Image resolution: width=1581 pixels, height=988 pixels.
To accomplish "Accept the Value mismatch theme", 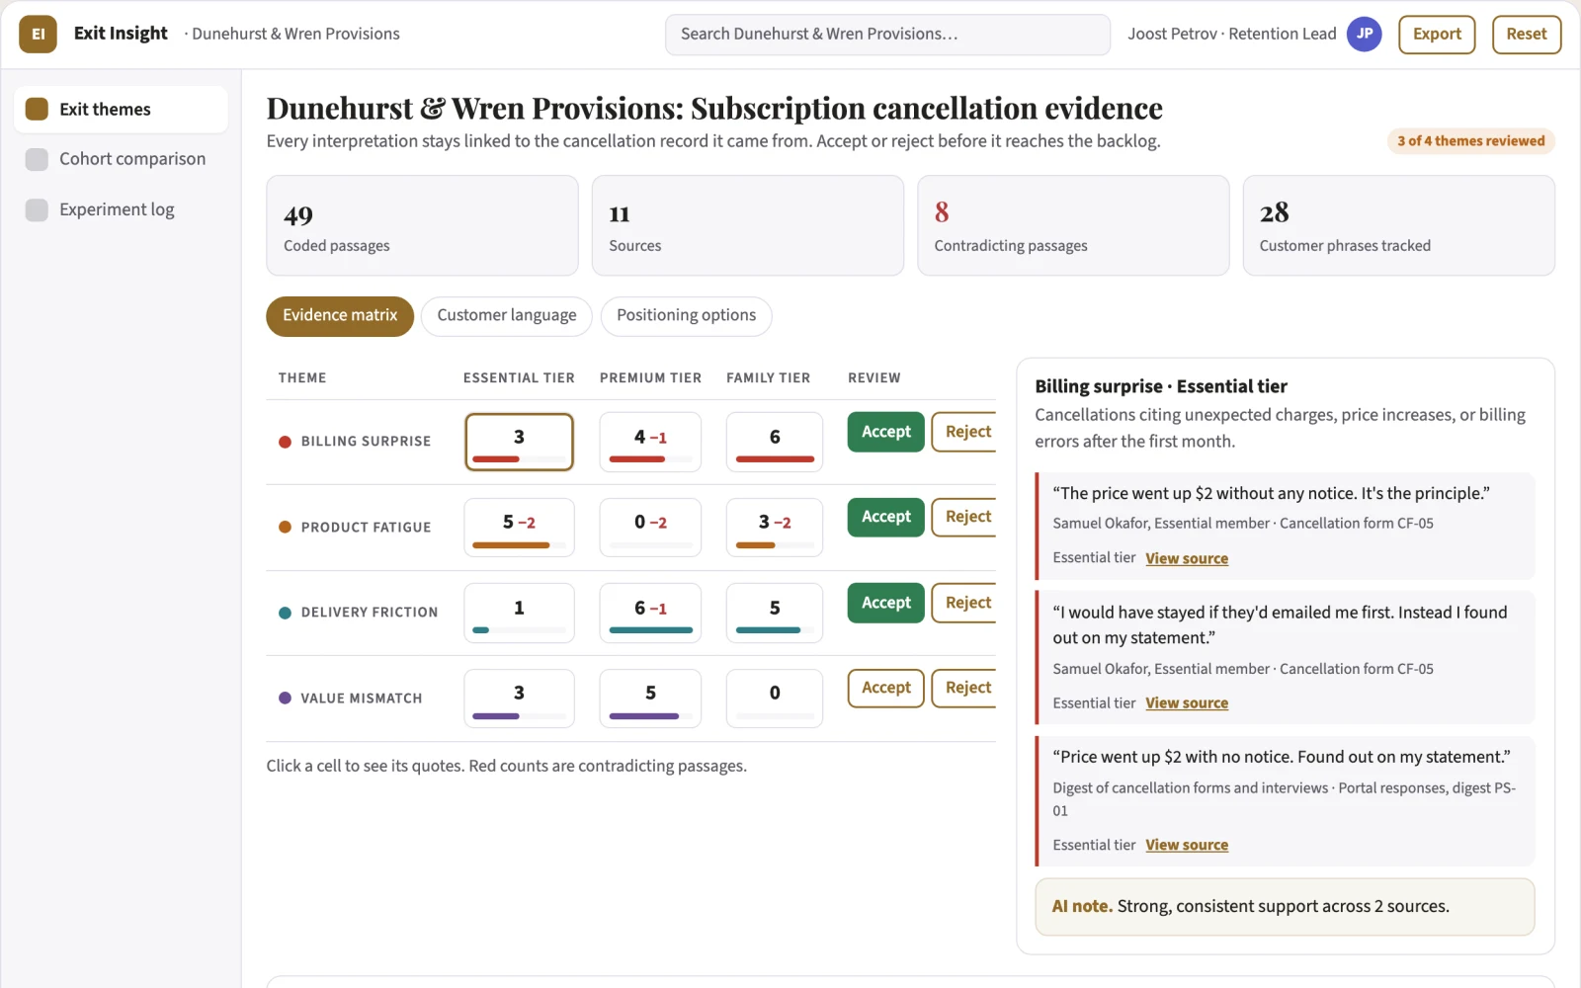I will pyautogui.click(x=886, y=688).
